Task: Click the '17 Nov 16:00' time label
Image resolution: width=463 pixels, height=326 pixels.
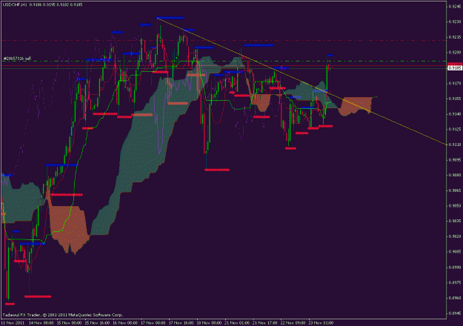Action: point(181,323)
